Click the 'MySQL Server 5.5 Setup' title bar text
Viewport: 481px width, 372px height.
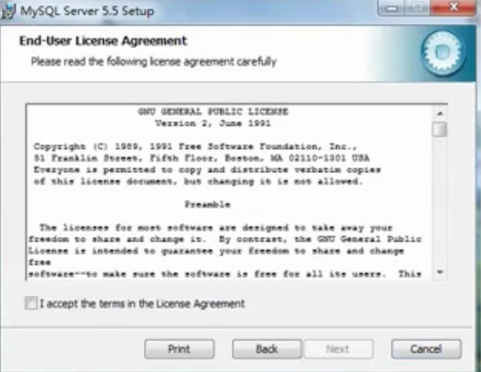(x=87, y=12)
